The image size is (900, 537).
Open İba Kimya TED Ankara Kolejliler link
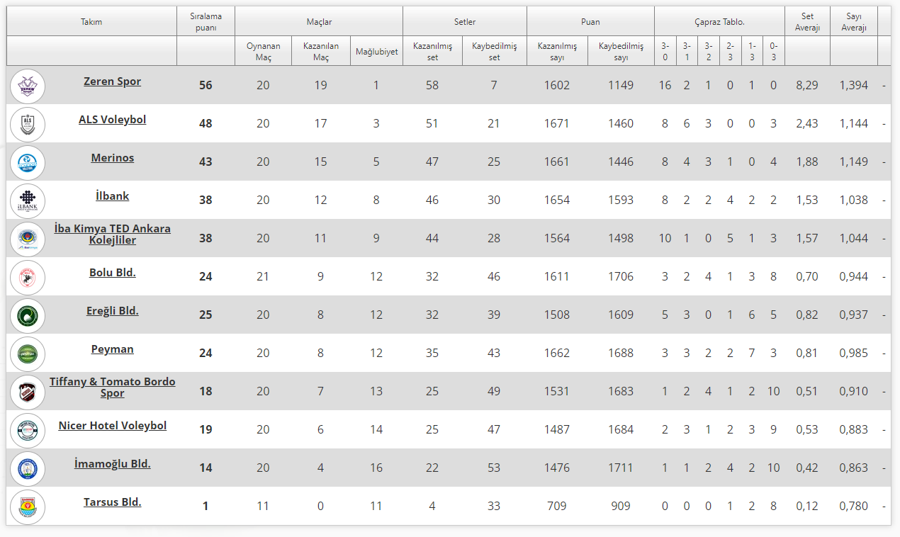(113, 234)
